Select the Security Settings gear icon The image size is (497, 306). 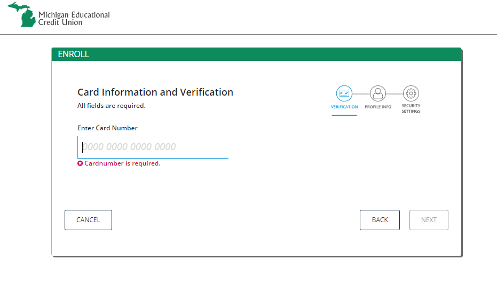[411, 93]
